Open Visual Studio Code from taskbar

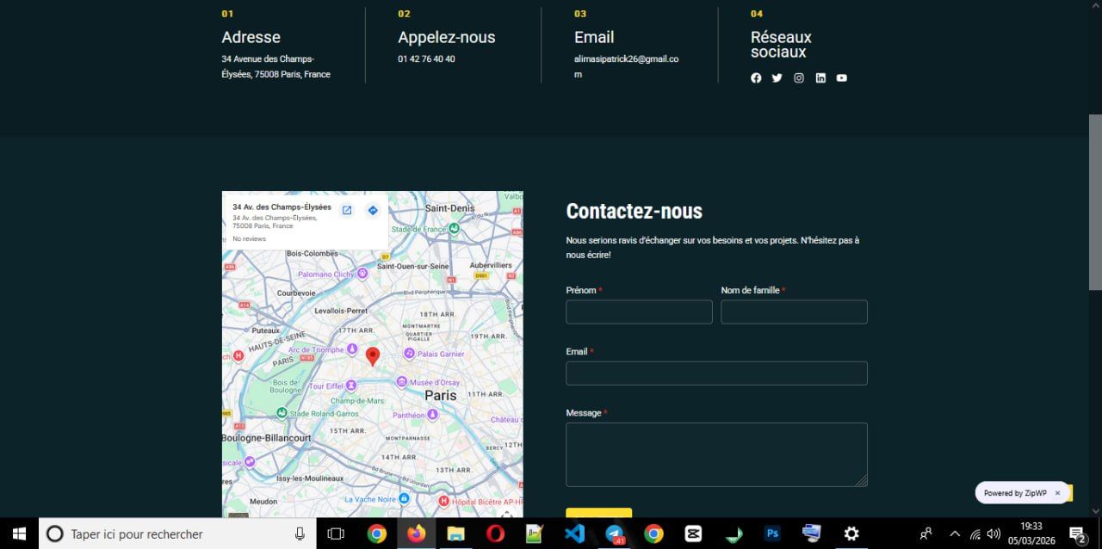(574, 534)
